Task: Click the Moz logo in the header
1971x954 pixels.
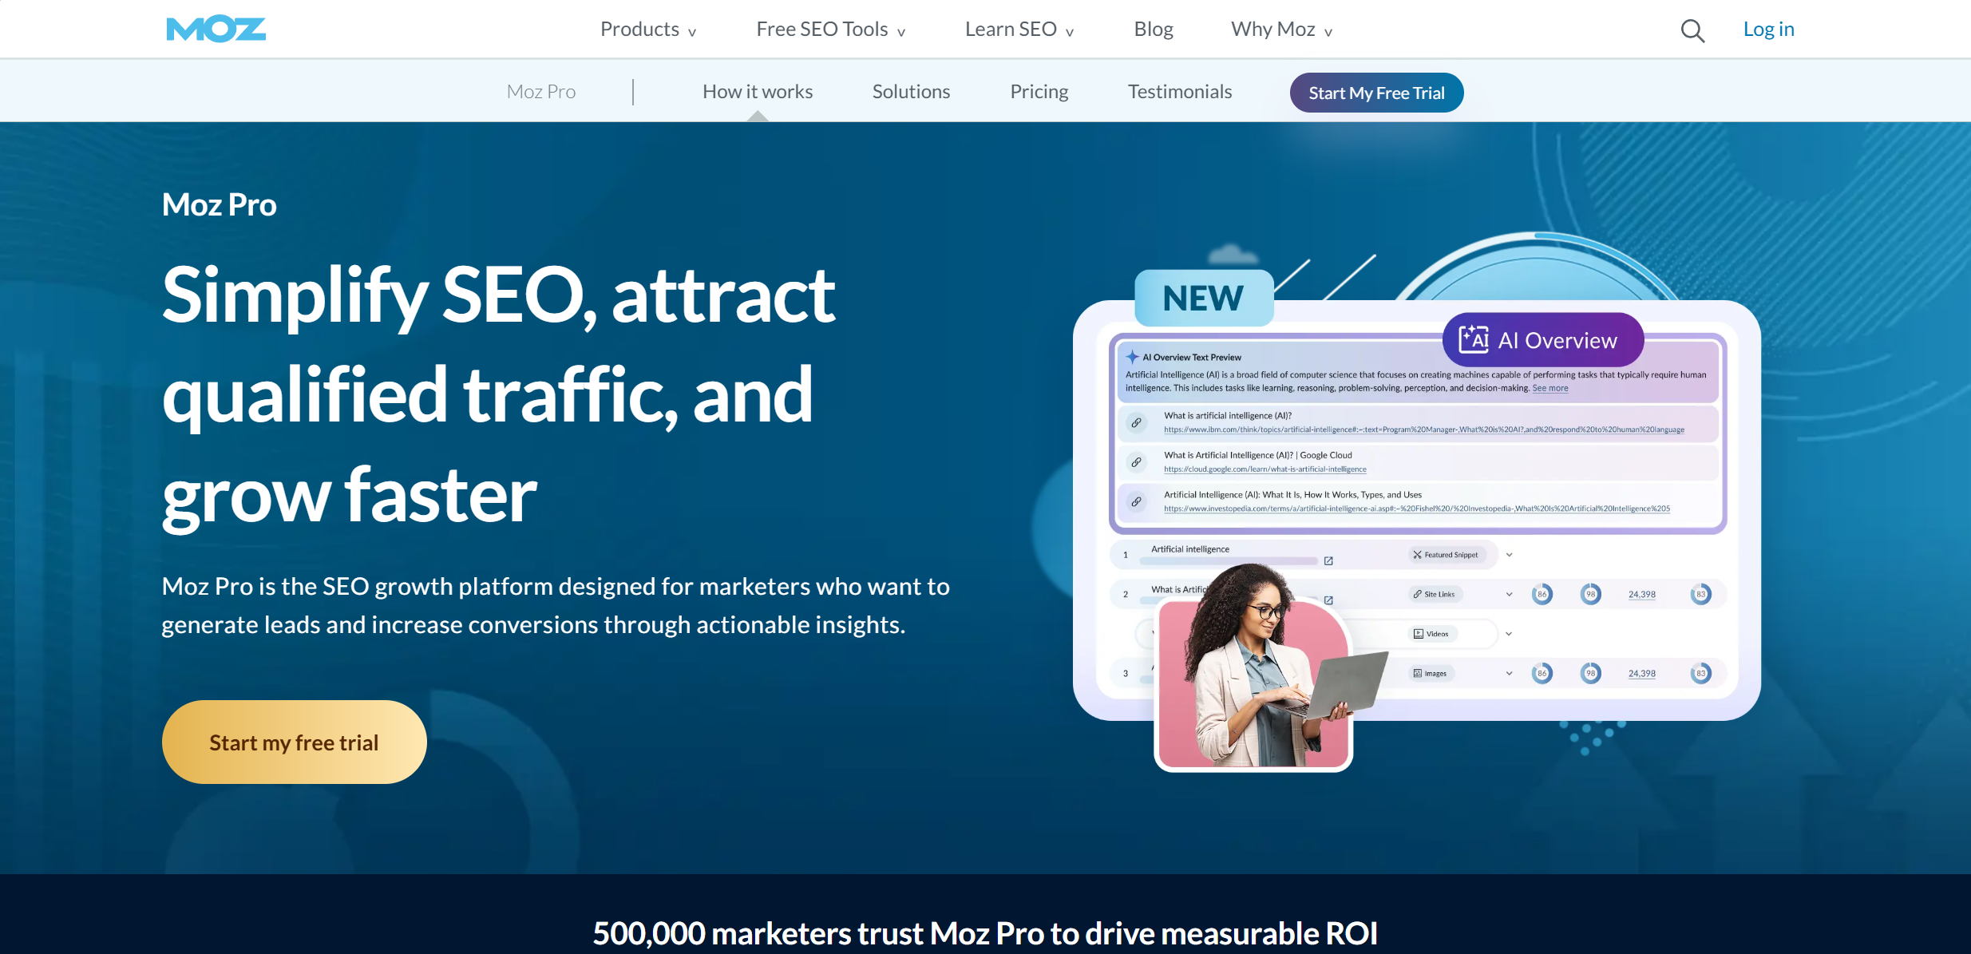Action: 216,30
